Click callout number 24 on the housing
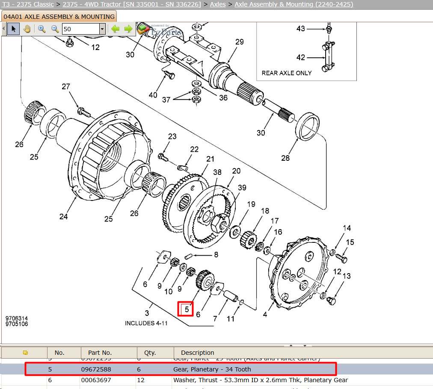The image size is (433, 389). tap(63, 217)
